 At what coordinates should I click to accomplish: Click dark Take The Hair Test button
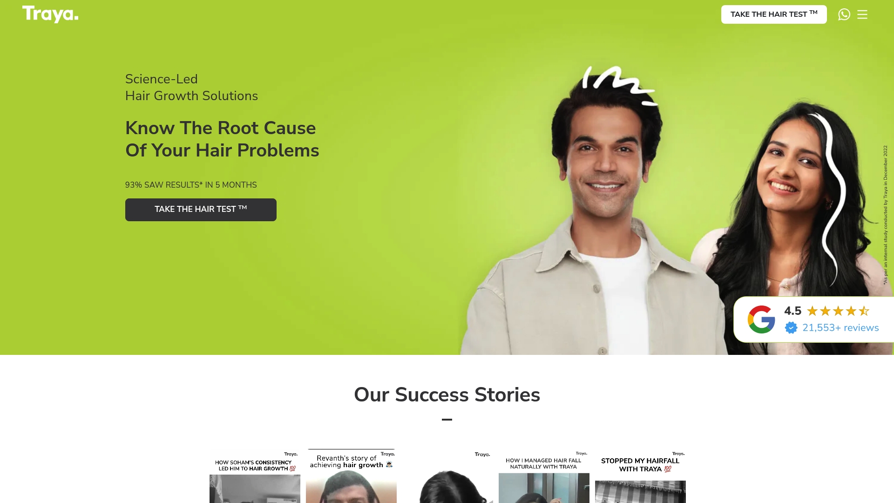(201, 210)
